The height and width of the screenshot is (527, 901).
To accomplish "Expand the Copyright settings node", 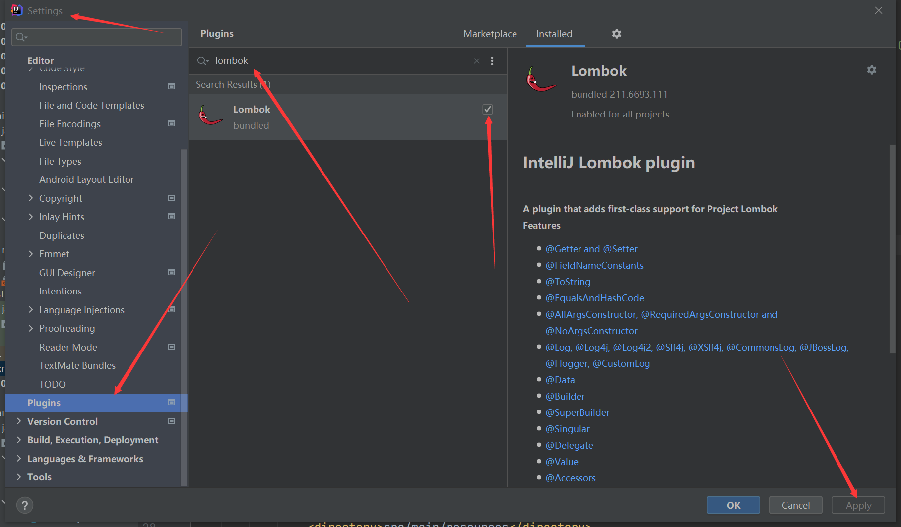I will [x=31, y=198].
